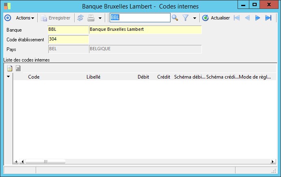Click the Mode de règl... column header
This screenshot has height=177, width=281.
click(x=255, y=77)
